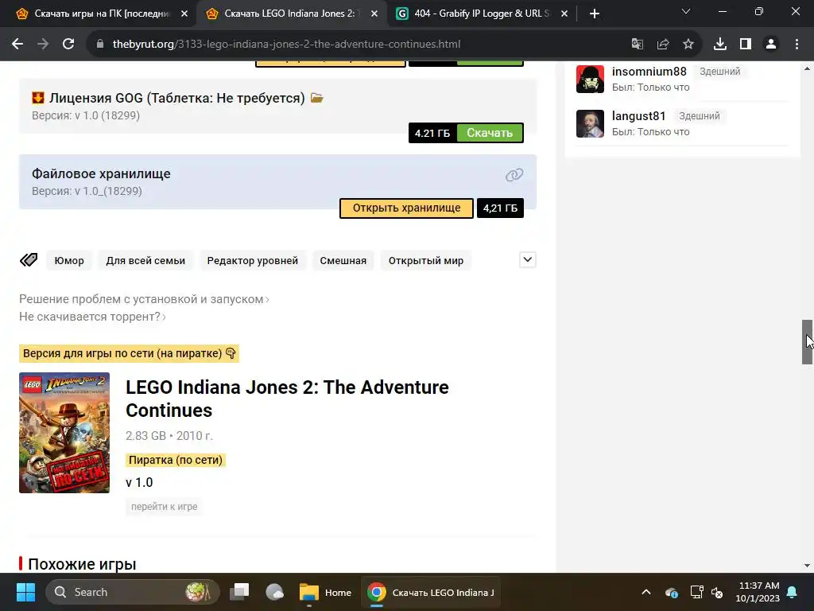The width and height of the screenshot is (814, 611).
Task: Expand the tag list with the chevron
Action: coord(528,260)
